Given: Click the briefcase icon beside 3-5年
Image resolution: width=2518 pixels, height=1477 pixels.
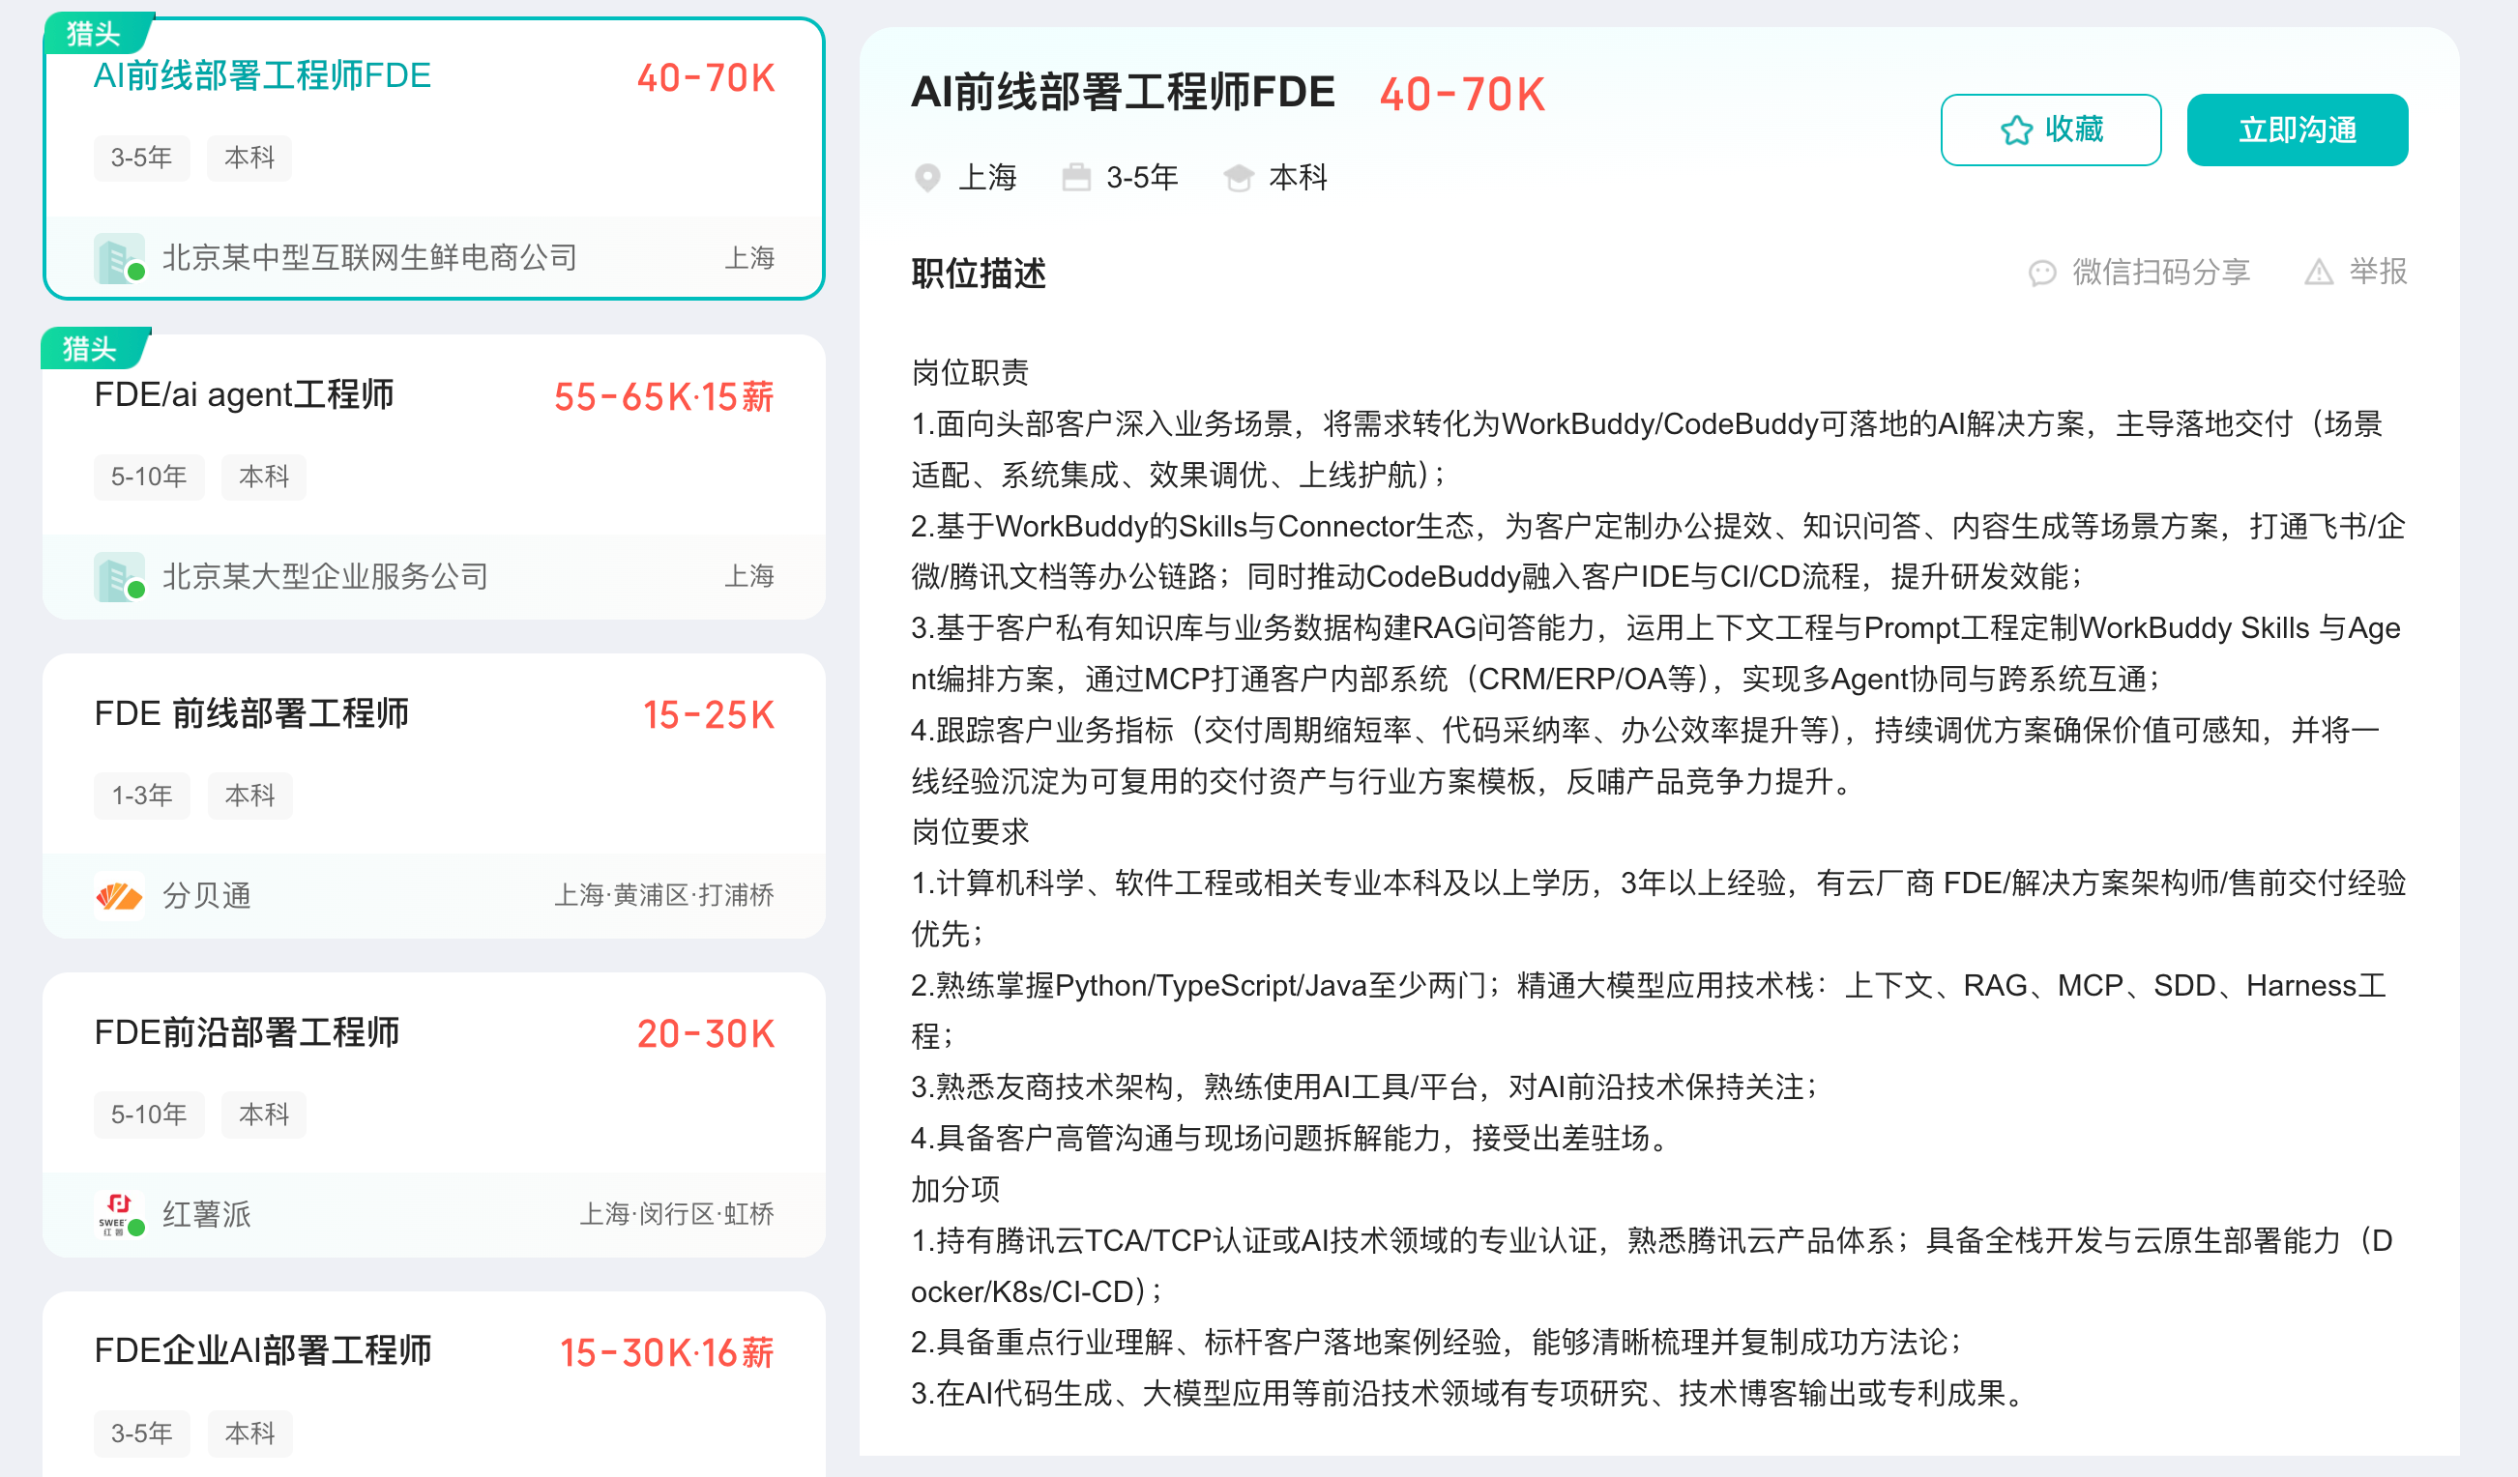Looking at the screenshot, I should pos(1076,178).
